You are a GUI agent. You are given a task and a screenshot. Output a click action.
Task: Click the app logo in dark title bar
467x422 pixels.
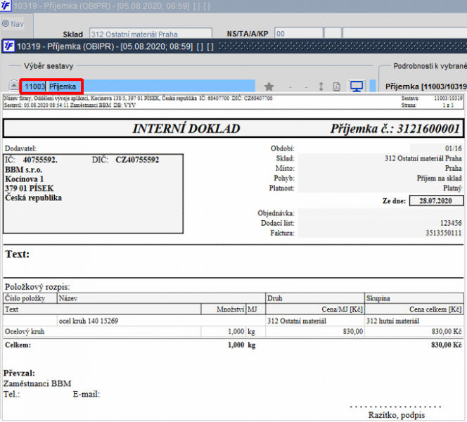pos(8,46)
